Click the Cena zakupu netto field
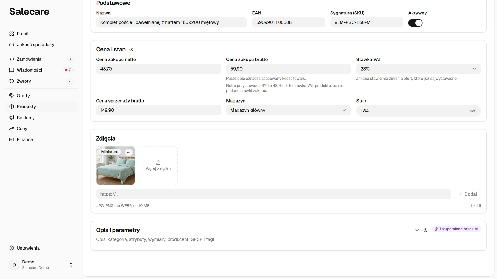This screenshot has width=497, height=279. [x=158, y=69]
